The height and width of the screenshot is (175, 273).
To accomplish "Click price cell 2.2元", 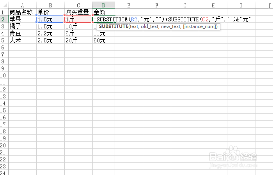I will point(50,33).
